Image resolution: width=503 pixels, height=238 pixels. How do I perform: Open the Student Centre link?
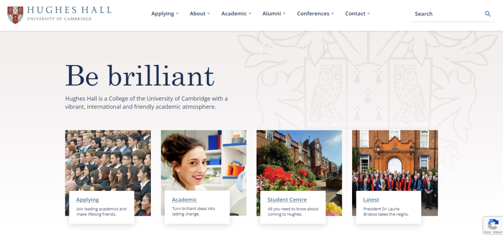click(x=287, y=200)
